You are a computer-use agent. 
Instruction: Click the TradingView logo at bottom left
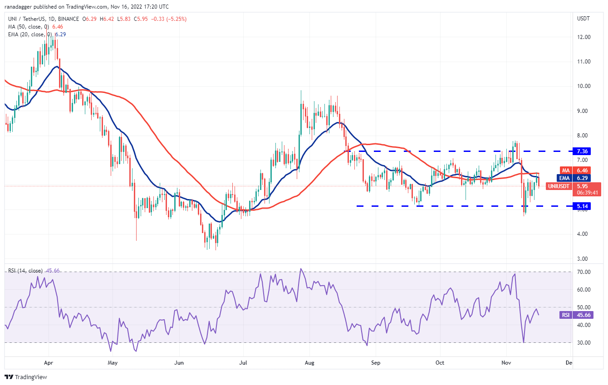[x=26, y=377]
